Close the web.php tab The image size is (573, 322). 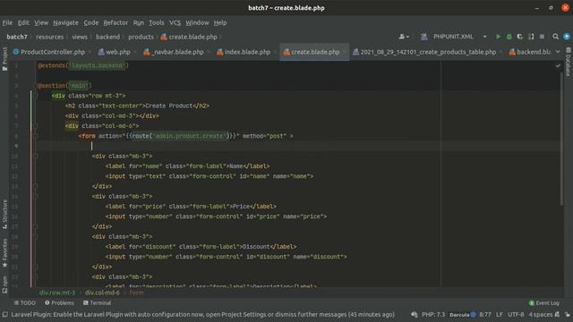click(135, 52)
